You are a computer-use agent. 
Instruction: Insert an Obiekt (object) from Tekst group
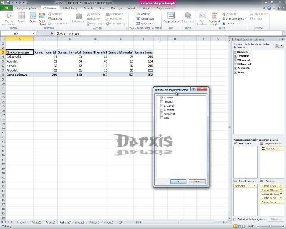click(228, 24)
